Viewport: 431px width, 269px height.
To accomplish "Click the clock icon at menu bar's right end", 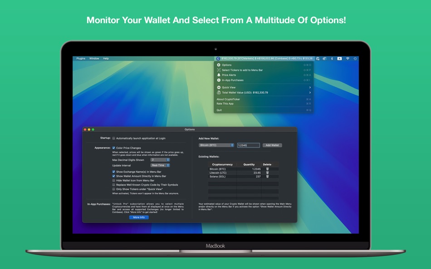I will pos(355,58).
